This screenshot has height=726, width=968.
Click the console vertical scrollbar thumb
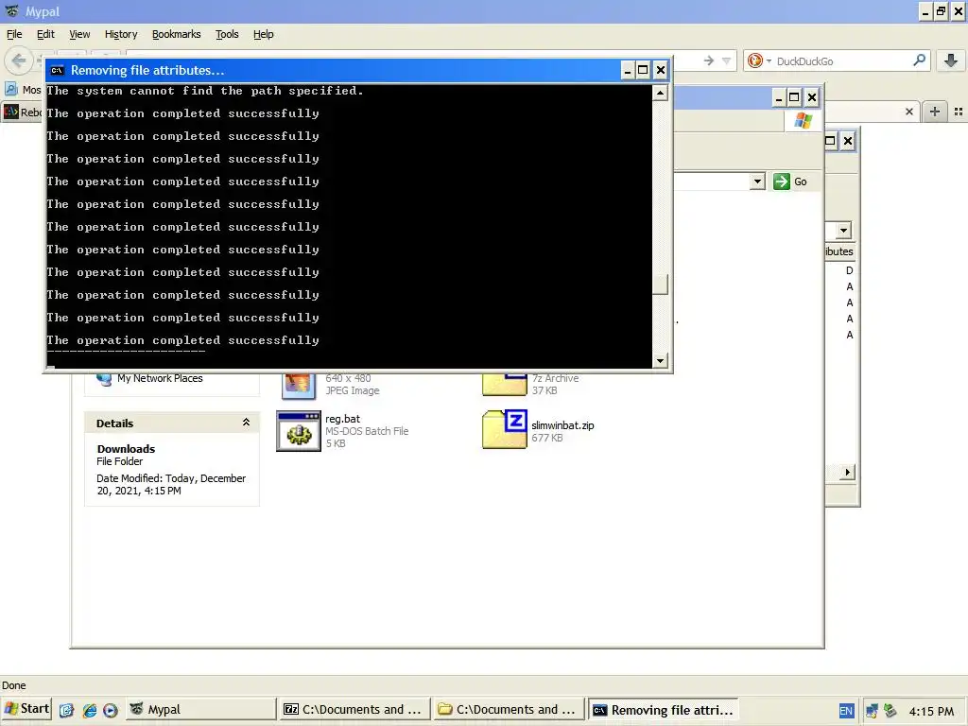pos(660,285)
